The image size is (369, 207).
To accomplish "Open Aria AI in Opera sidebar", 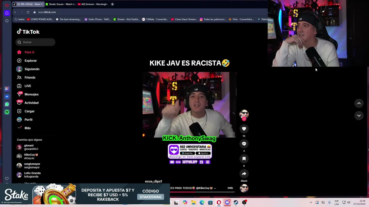I will (7, 89).
